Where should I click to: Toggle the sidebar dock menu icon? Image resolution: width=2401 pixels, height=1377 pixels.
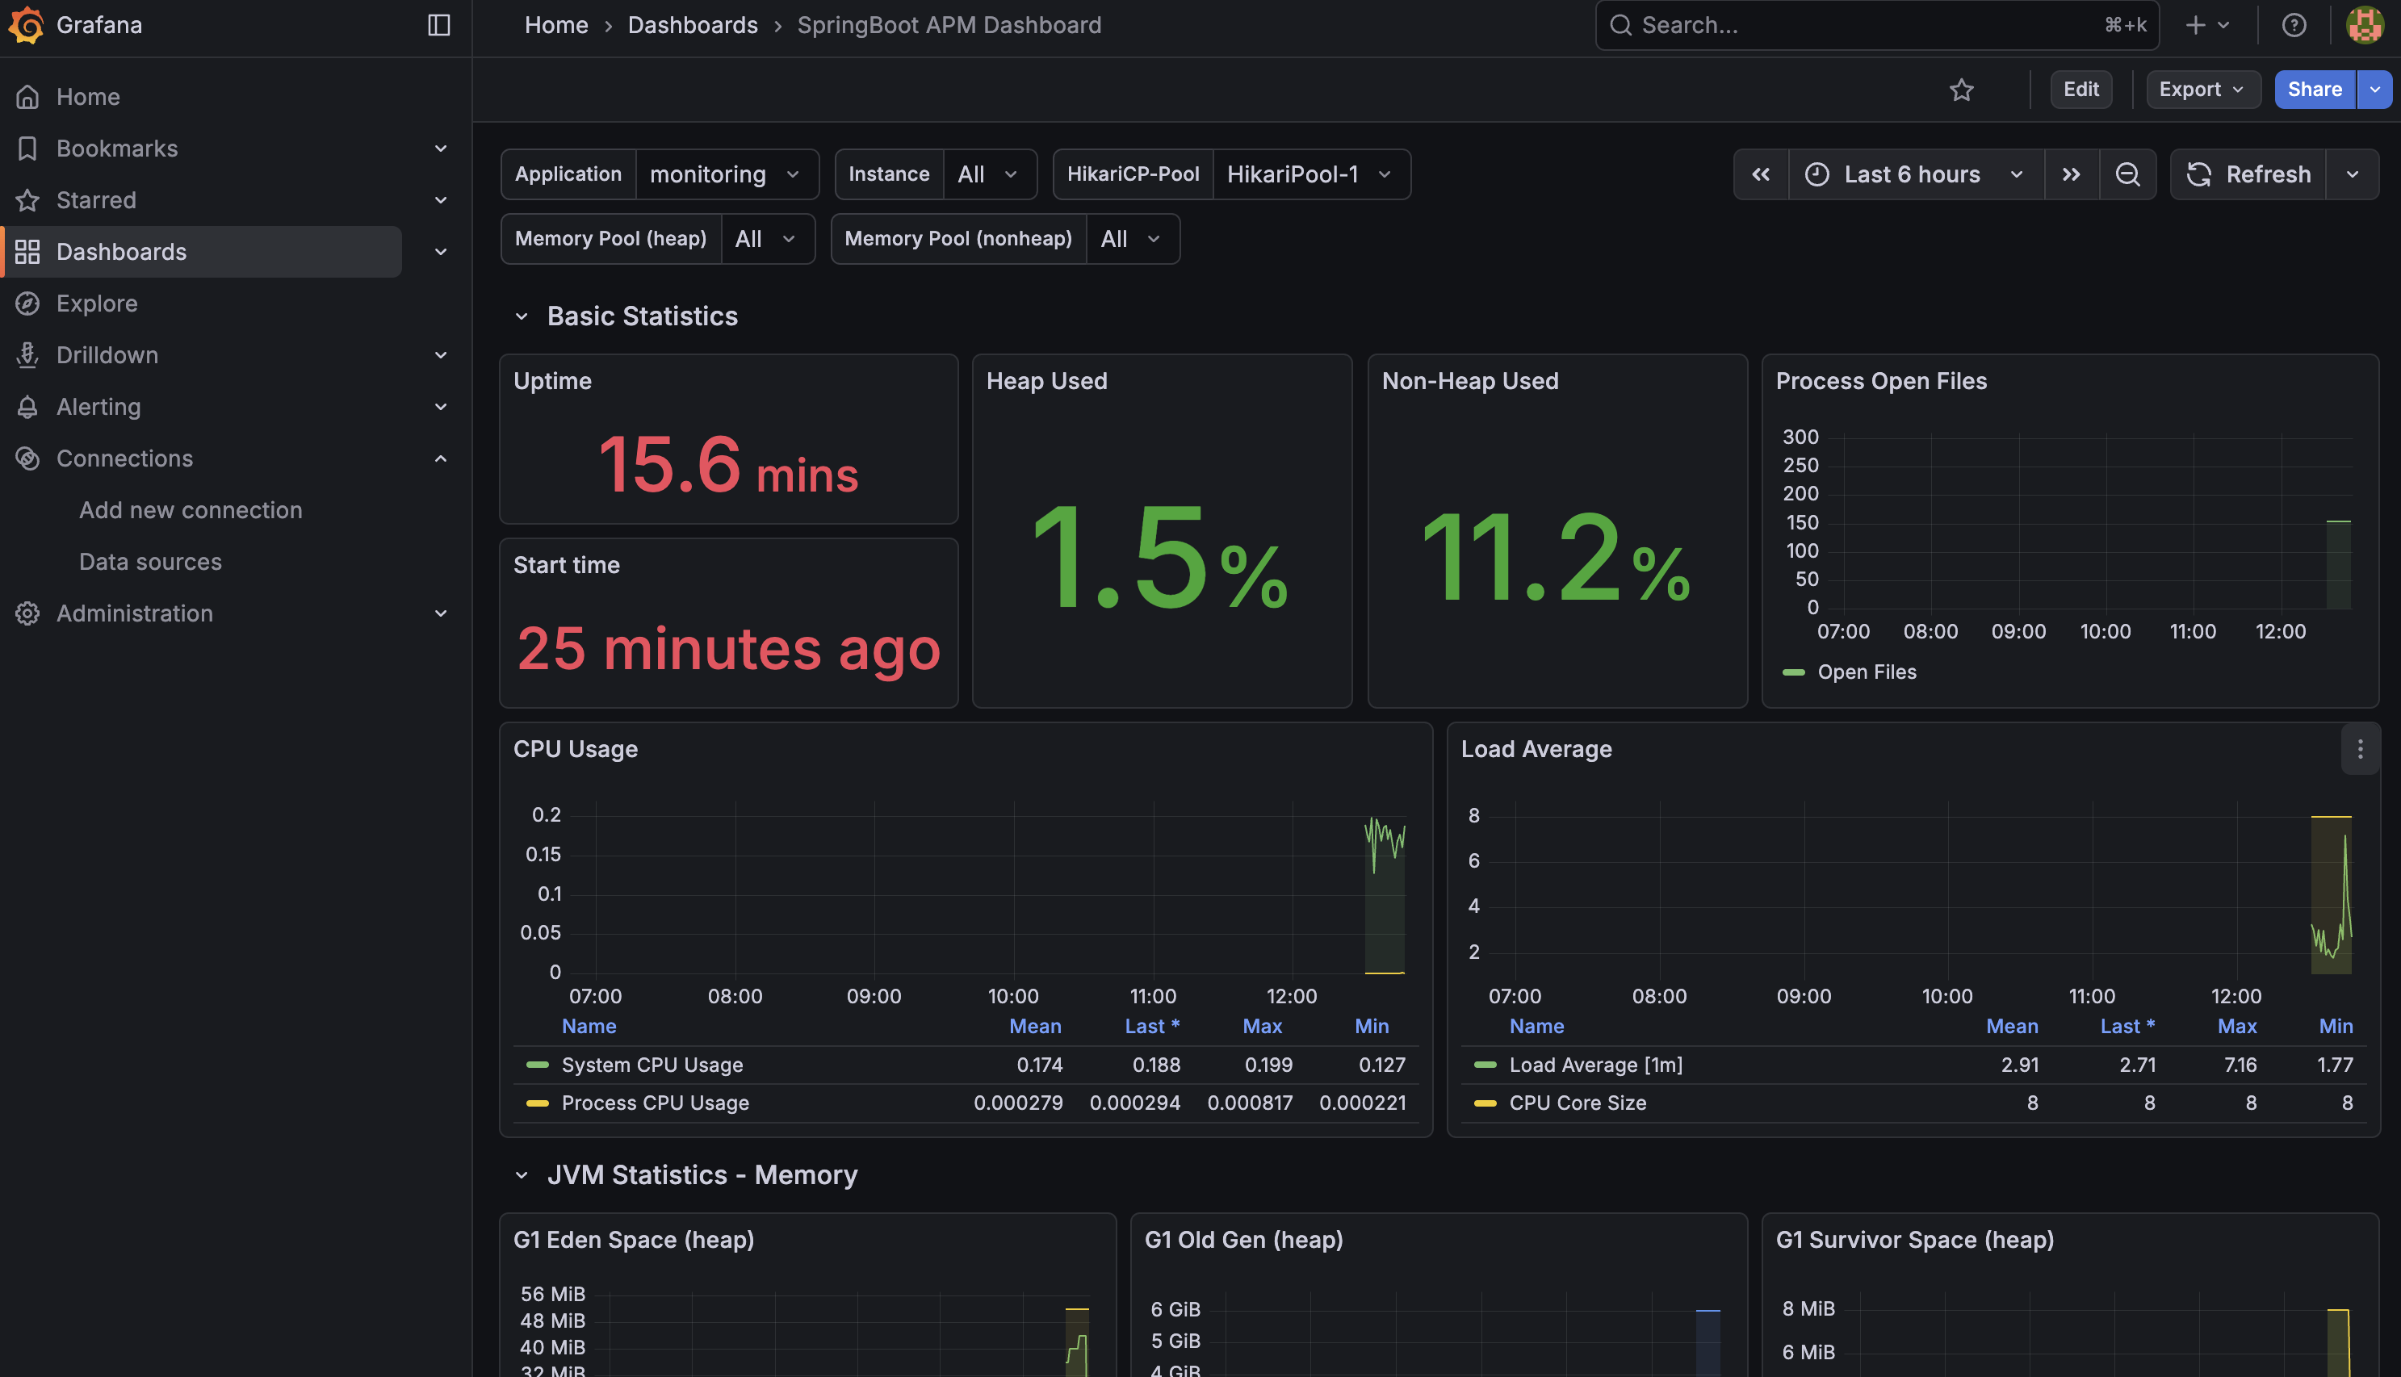438,26
